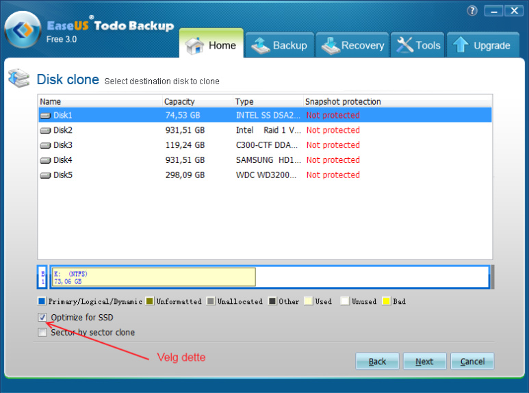Click the Next button
The width and height of the screenshot is (529, 393).
click(425, 362)
